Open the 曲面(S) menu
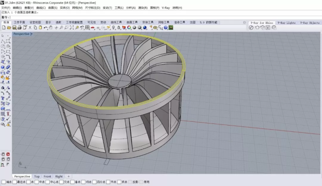 click(53, 8)
